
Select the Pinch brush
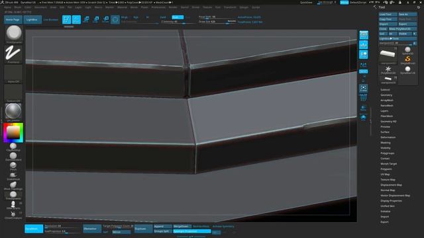[x=13, y=166]
